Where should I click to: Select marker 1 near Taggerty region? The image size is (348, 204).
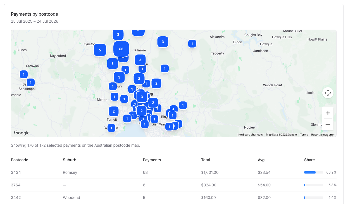click(192, 44)
